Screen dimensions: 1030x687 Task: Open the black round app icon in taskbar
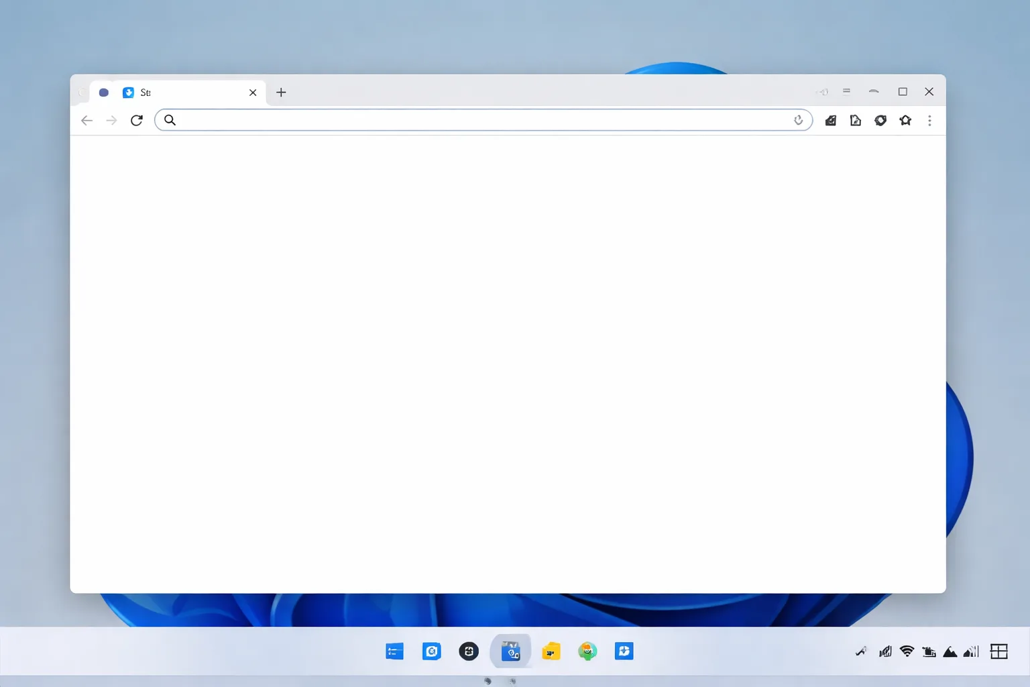tap(469, 651)
